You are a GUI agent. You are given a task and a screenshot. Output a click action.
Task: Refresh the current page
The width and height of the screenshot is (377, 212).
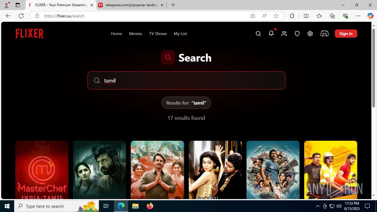21,16
